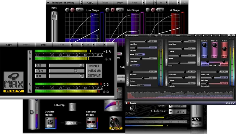236x134 pixels.
Task: Click the E button for Hi Shape
Action: 153,10
